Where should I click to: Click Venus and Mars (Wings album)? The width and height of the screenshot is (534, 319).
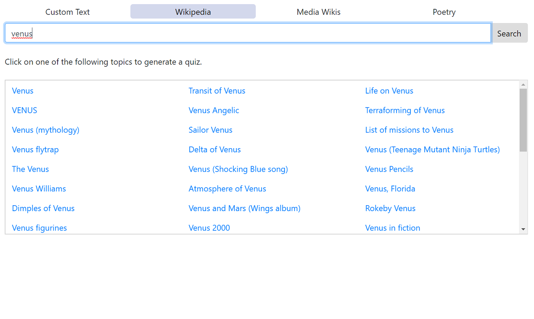click(244, 208)
